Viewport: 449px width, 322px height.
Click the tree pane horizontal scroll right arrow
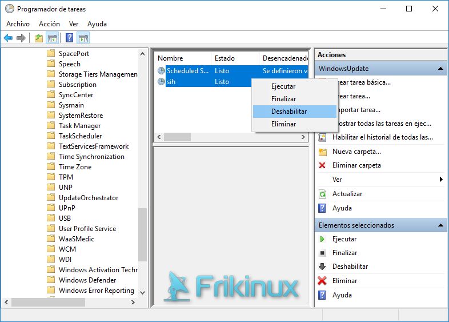133,302
